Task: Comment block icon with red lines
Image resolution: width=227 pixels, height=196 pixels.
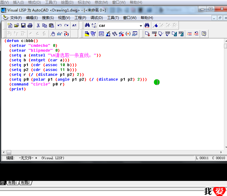Action: pyautogui.click(x=189, y=34)
